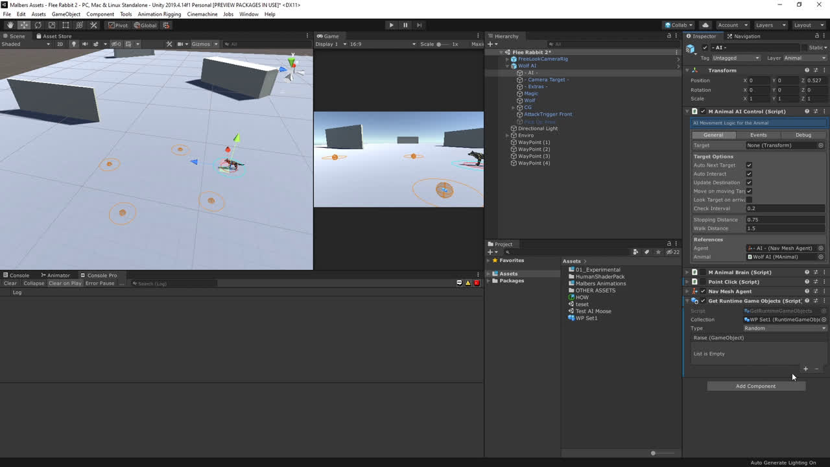Switch to the Events tab of AI Control
Image resolution: width=830 pixels, height=467 pixels.
point(758,135)
